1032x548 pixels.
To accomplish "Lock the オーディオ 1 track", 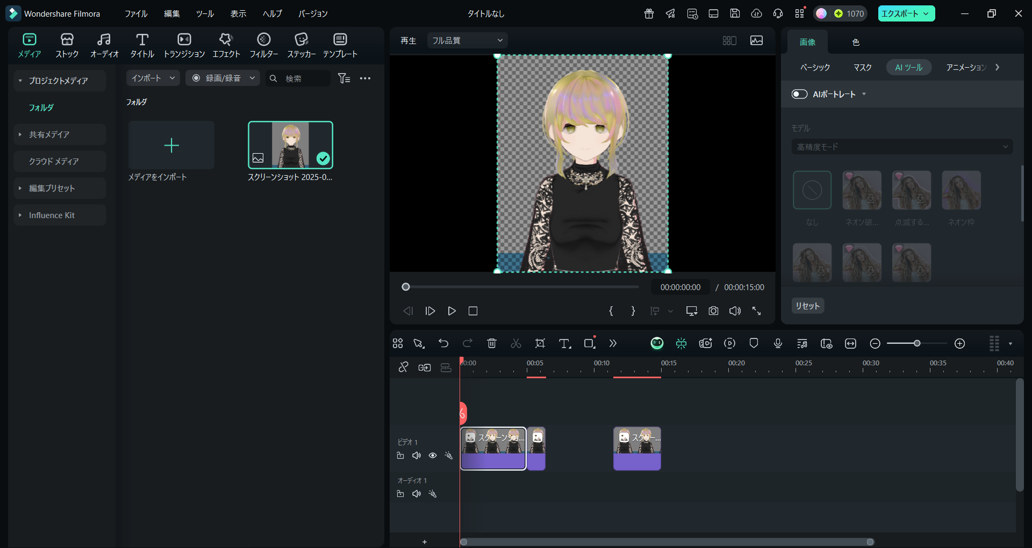I will pyautogui.click(x=400, y=494).
